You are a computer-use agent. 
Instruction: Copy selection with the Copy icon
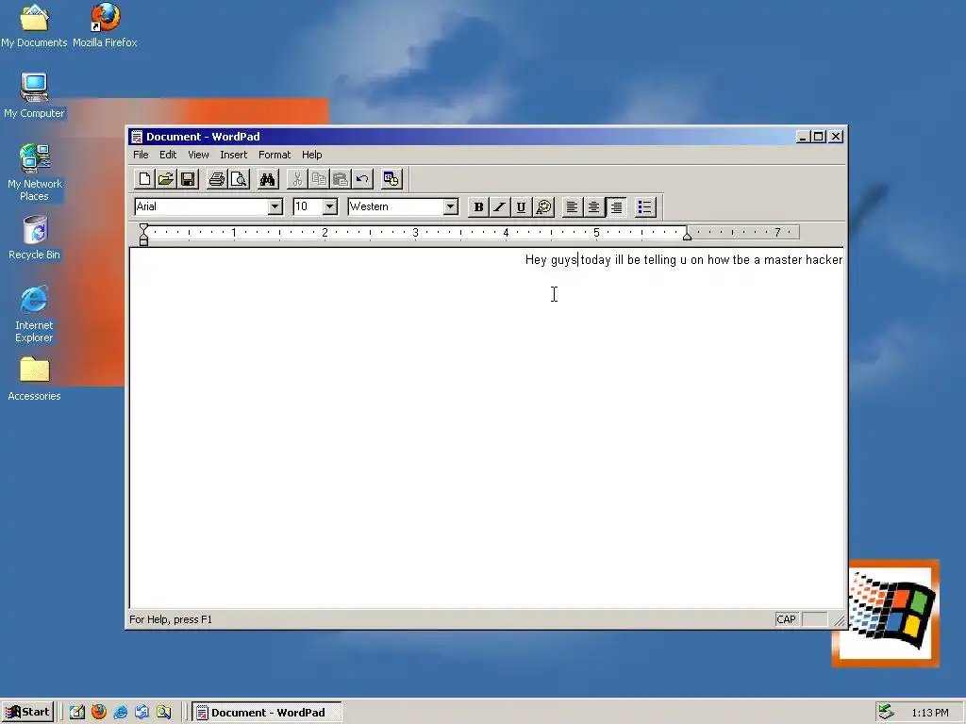pos(319,179)
